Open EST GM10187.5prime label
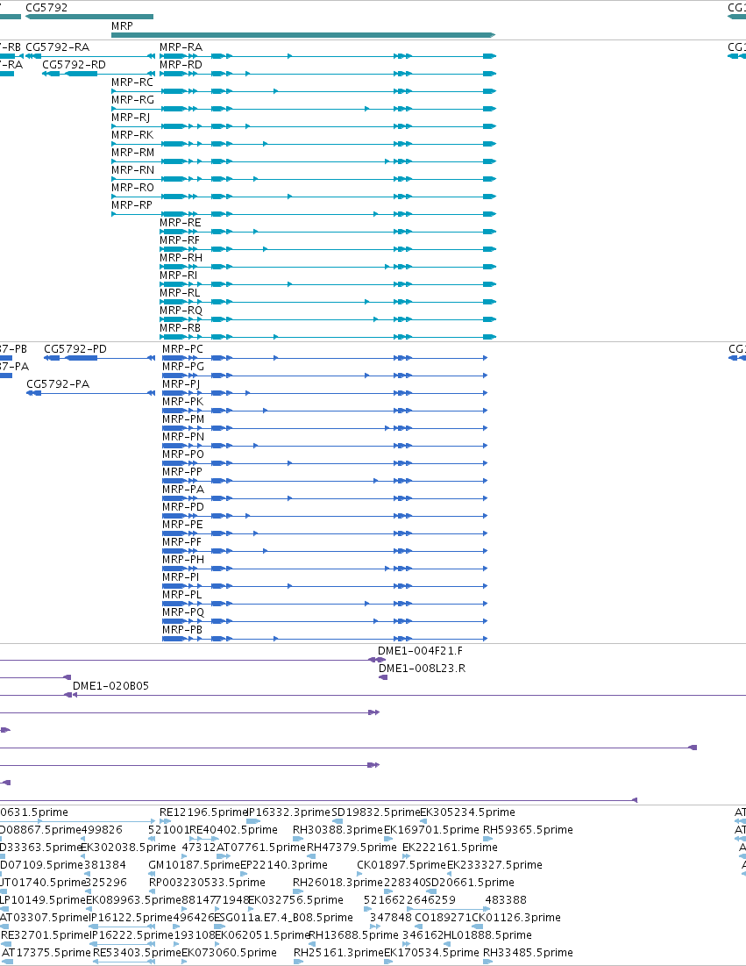The height and width of the screenshot is (966, 746). (194, 865)
